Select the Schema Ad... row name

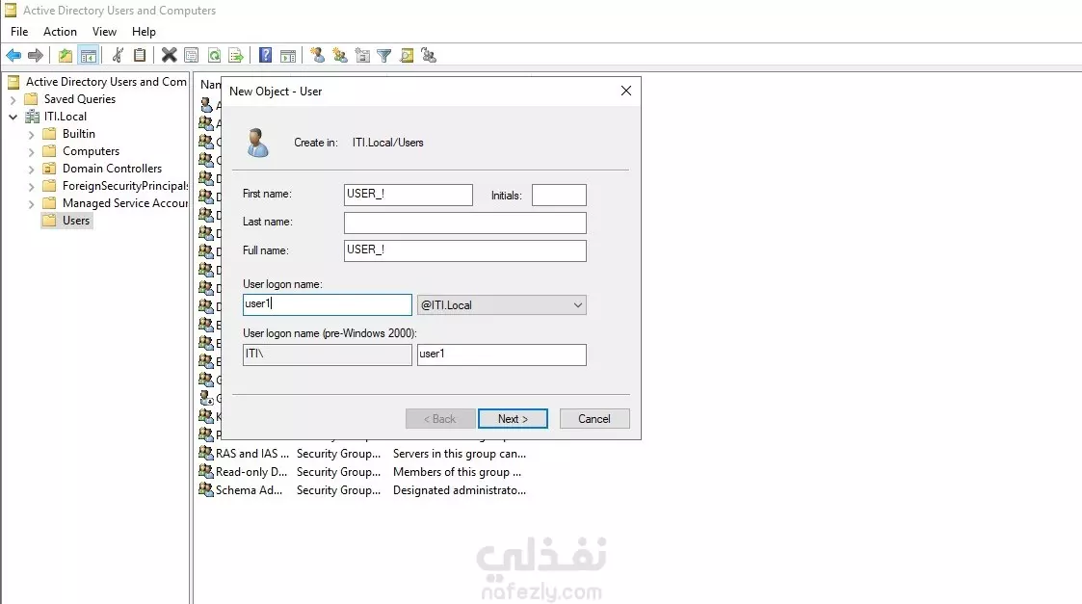pyautogui.click(x=250, y=490)
